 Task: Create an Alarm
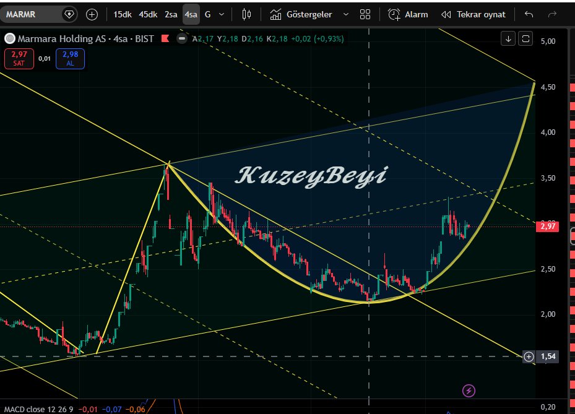coord(408,14)
